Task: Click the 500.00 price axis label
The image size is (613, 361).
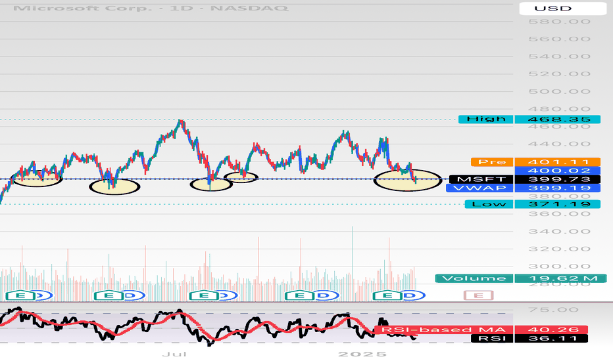Action: (x=560, y=92)
